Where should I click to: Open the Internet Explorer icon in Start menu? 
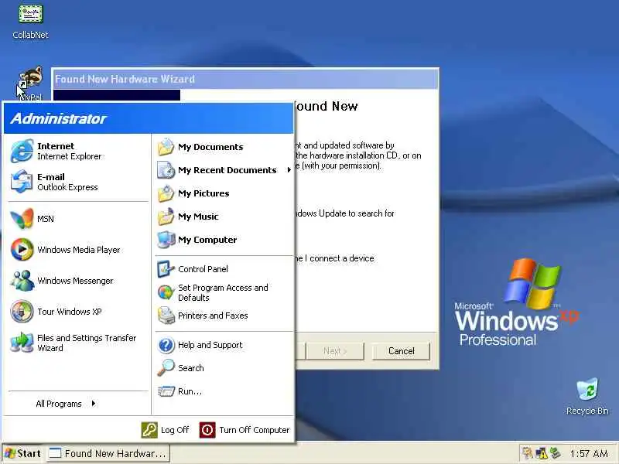tap(22, 151)
